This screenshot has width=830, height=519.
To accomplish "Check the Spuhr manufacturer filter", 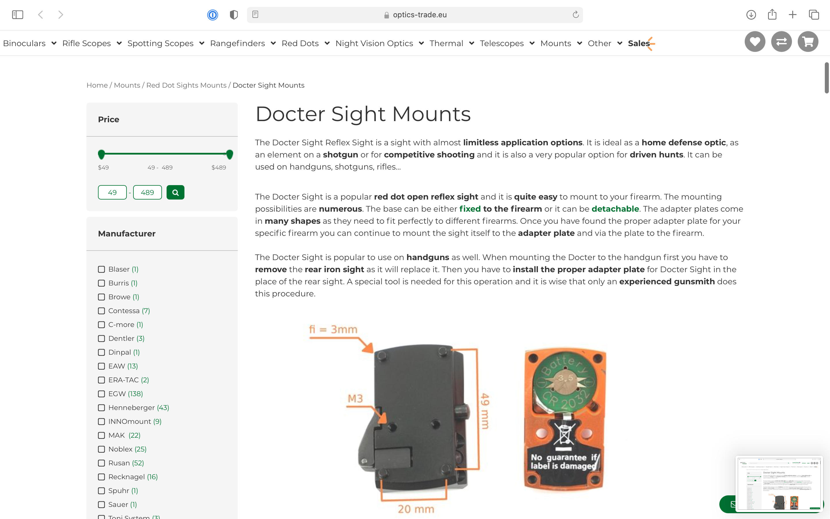I will [x=101, y=491].
